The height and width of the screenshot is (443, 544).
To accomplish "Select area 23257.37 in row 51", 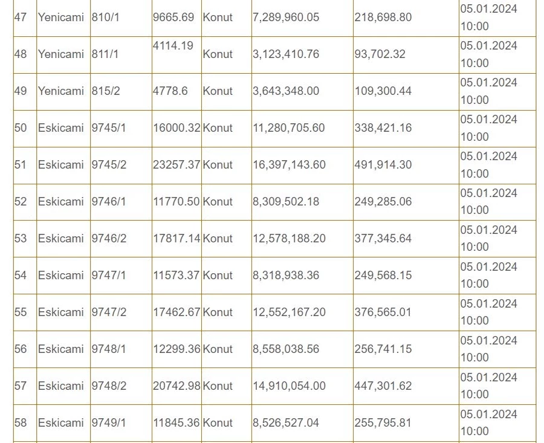I will coord(176,164).
